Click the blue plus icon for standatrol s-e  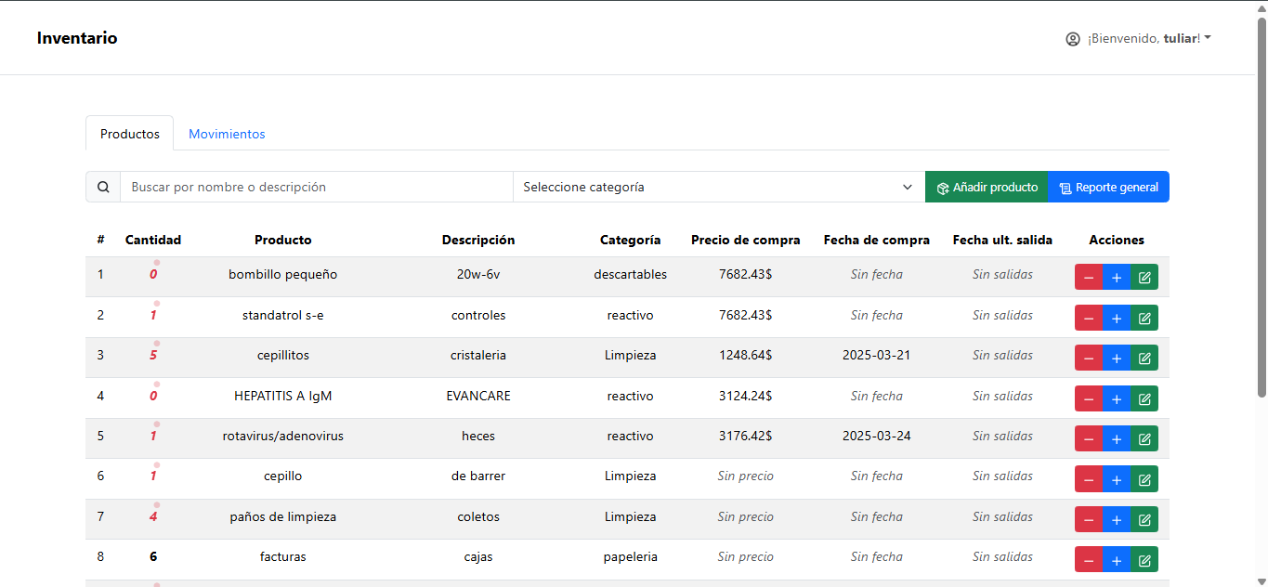click(1117, 318)
